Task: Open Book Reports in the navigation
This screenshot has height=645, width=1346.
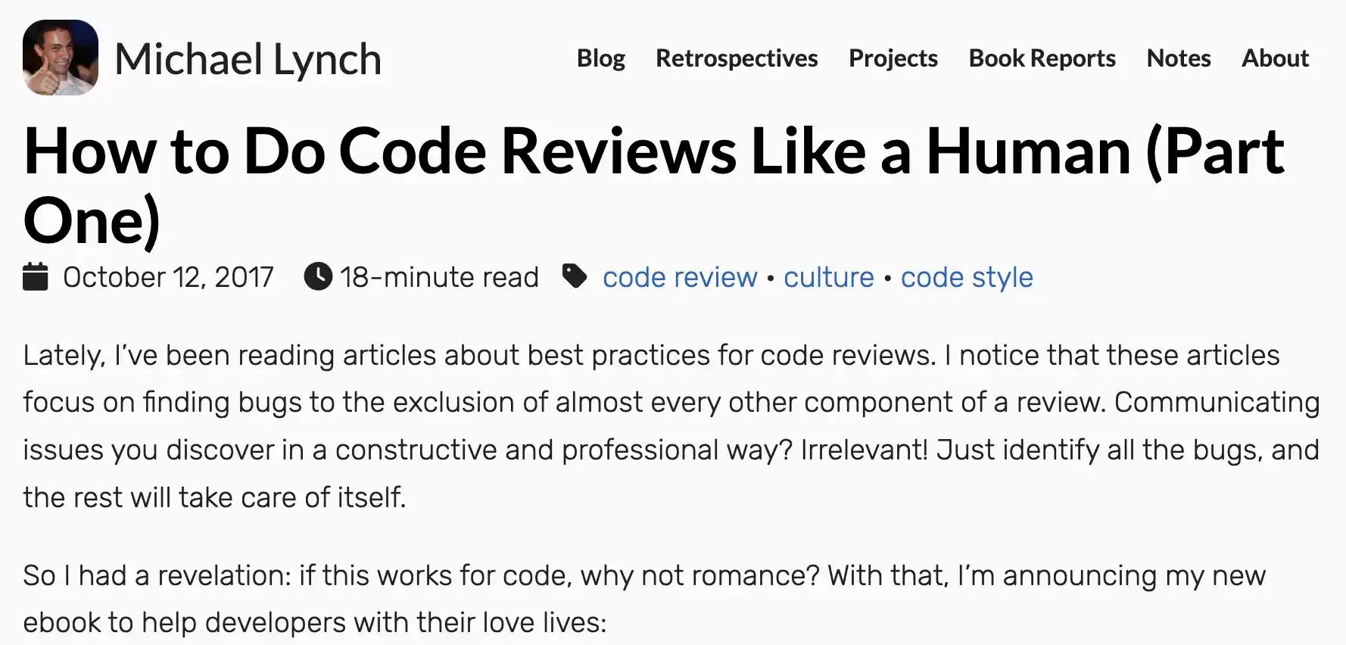Action: 1042,58
